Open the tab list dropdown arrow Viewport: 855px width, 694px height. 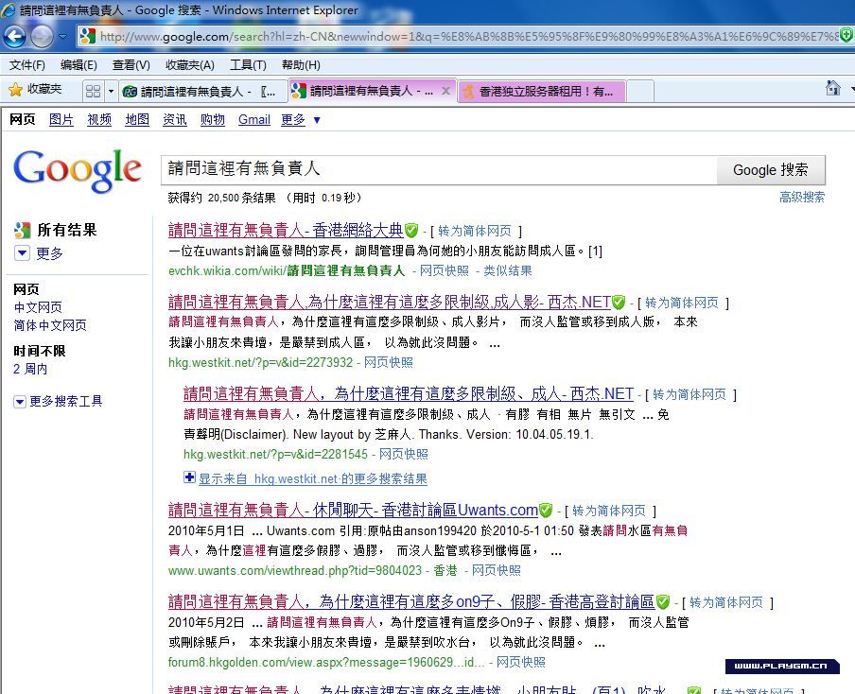click(111, 91)
